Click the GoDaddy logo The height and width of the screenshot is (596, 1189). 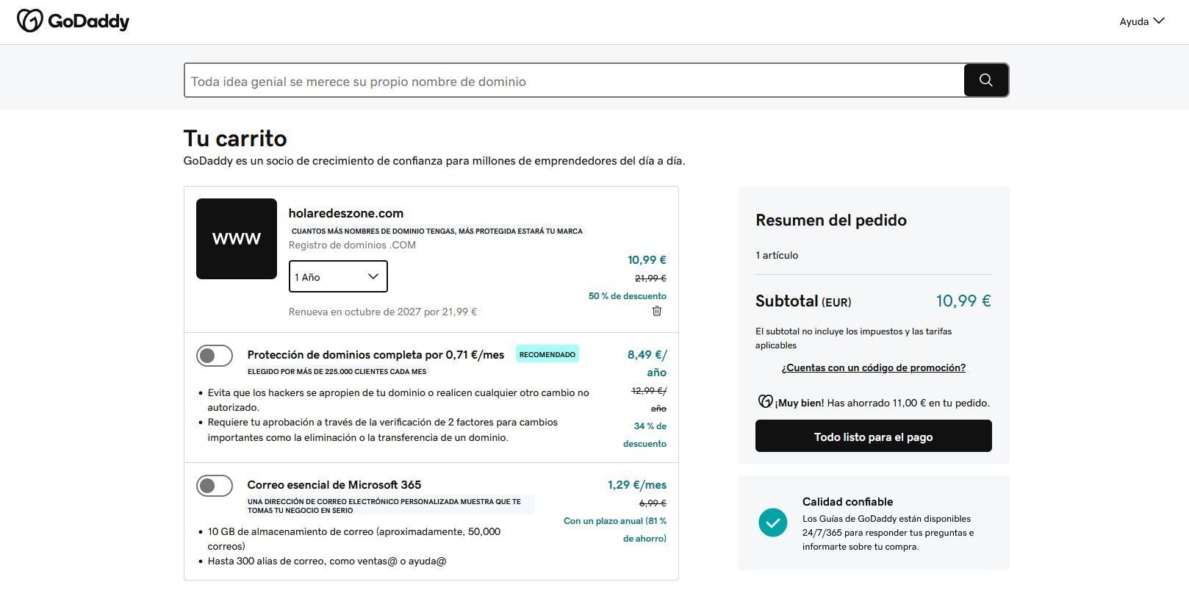point(73,21)
